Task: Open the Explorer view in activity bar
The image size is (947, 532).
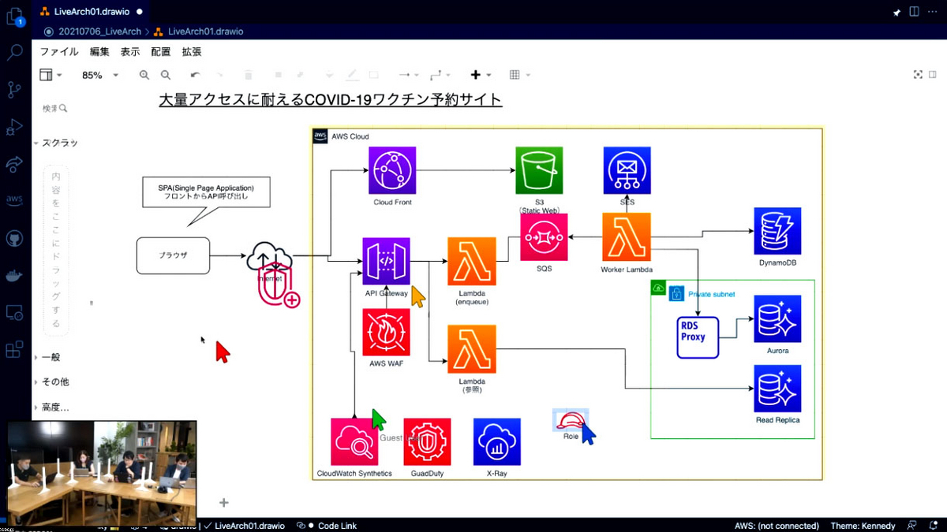Action: coord(15,17)
